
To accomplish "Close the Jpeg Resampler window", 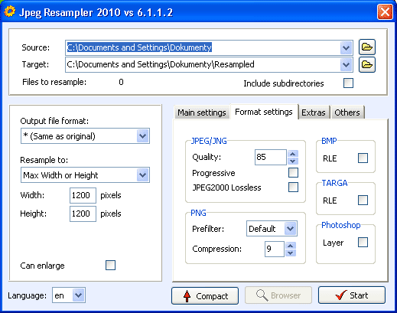I will [x=385, y=12].
